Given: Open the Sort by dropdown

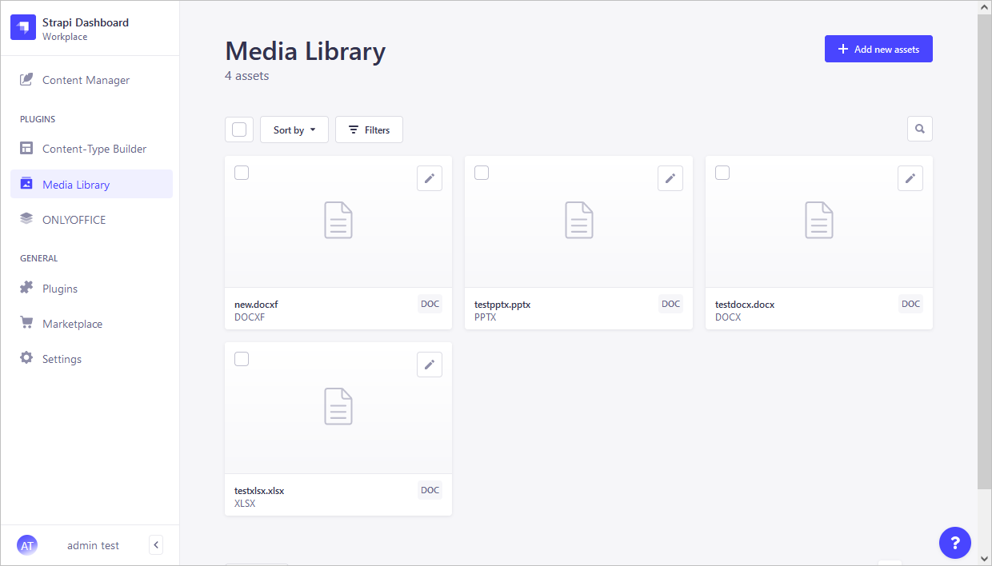Looking at the screenshot, I should (x=294, y=129).
